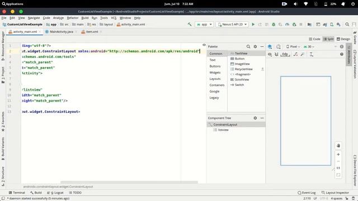Open layout editor help icon
The height and width of the screenshot is (201, 358).
(342, 54)
